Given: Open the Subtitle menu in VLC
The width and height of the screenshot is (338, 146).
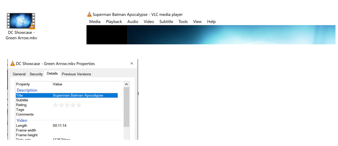Looking at the screenshot, I should pos(166,22).
